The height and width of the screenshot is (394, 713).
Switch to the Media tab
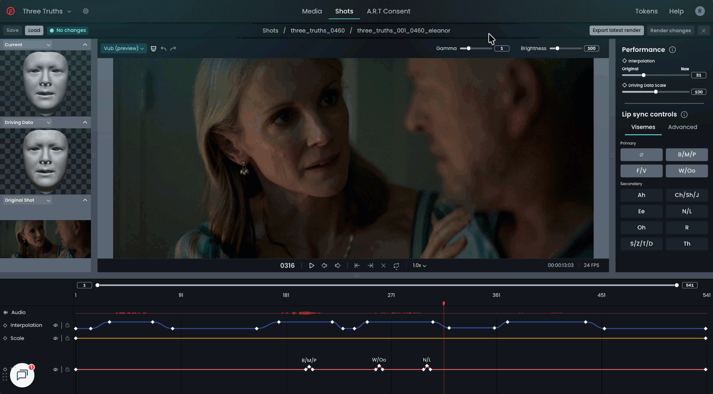pyautogui.click(x=312, y=11)
